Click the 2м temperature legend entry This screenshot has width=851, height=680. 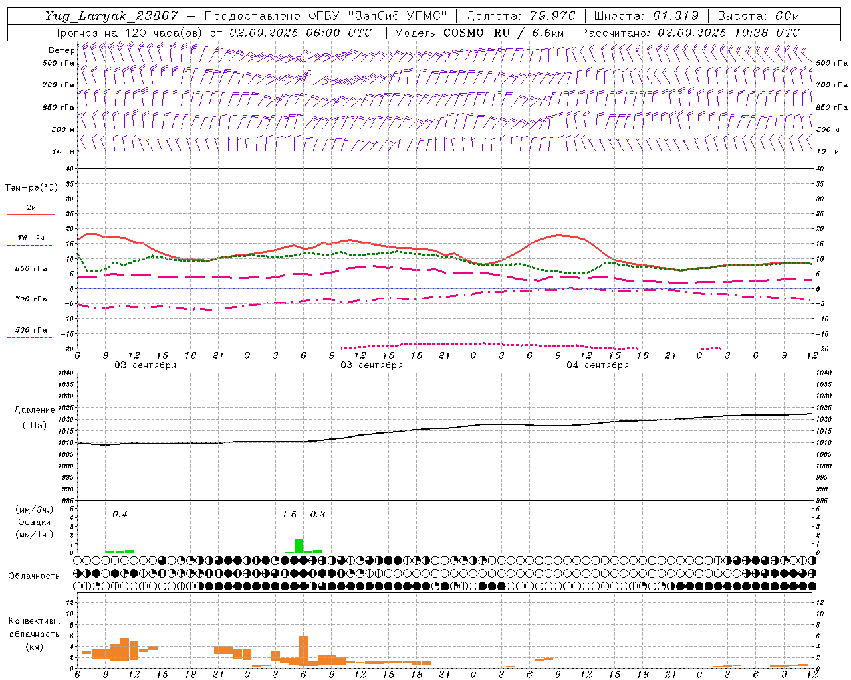pos(31,208)
